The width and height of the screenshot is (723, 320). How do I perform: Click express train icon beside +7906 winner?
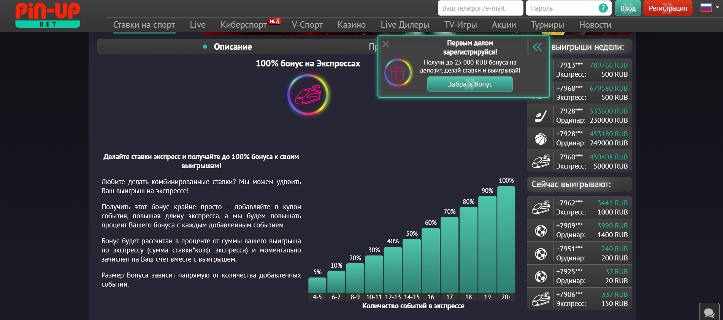coord(541,299)
